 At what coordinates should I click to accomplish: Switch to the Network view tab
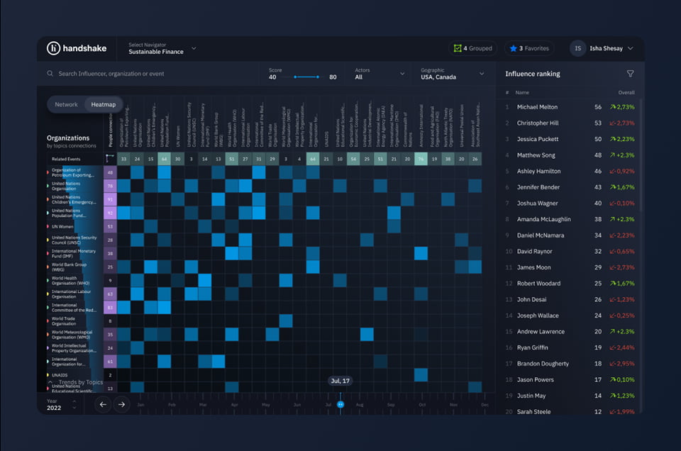(x=66, y=105)
